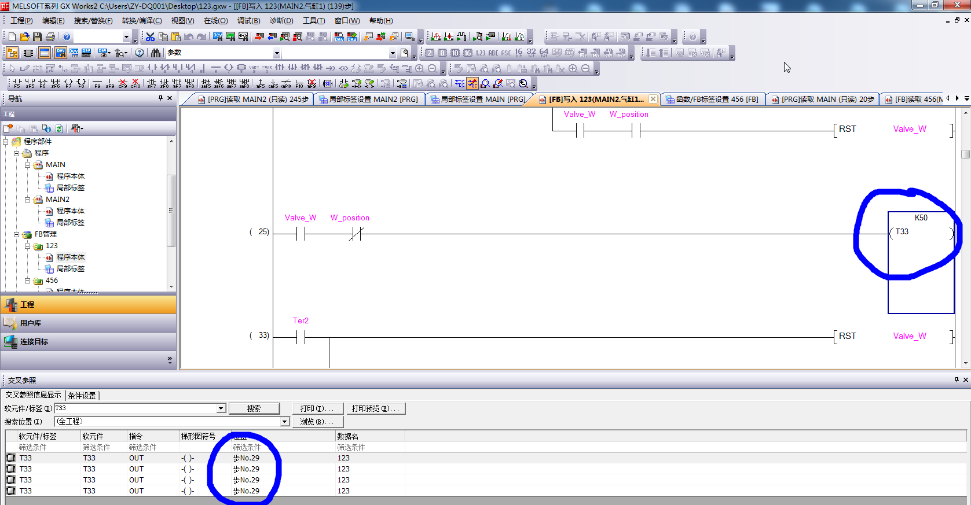This screenshot has width=971, height=505.
Task: Open the 软元件/标签 dropdown list
Action: pos(221,408)
